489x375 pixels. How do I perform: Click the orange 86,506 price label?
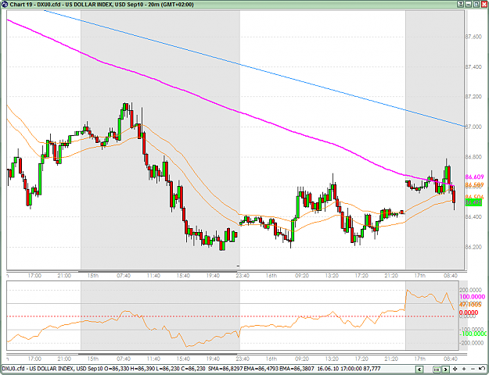coord(474,197)
